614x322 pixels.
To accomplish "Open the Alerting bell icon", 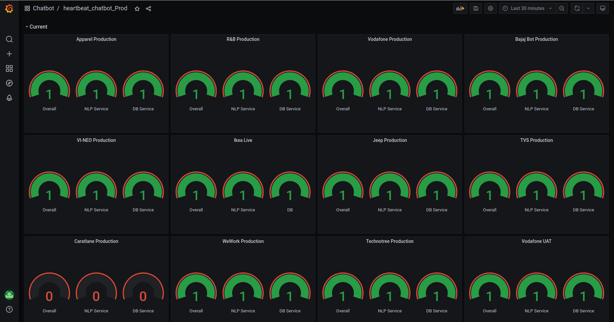I will (x=9, y=98).
